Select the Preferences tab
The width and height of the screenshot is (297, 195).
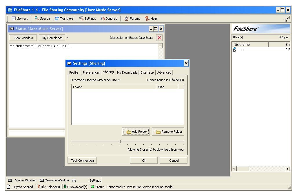coord(91,72)
